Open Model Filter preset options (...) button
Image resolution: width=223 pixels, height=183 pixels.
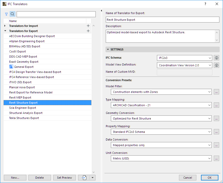pos(217,92)
